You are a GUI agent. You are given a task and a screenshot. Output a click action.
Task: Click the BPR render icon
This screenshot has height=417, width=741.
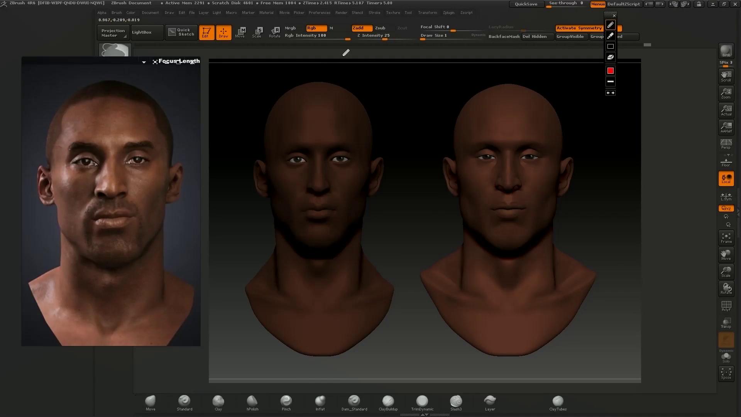pos(726,51)
